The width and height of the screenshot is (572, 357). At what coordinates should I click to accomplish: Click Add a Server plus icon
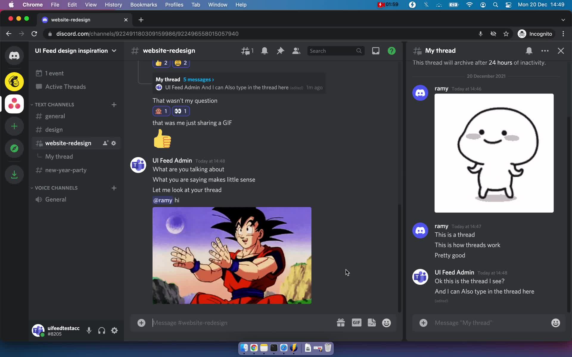coord(14,126)
